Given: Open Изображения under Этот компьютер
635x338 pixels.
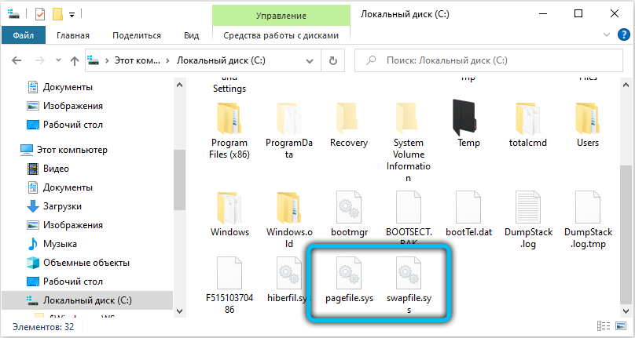Looking at the screenshot, I should click(73, 225).
